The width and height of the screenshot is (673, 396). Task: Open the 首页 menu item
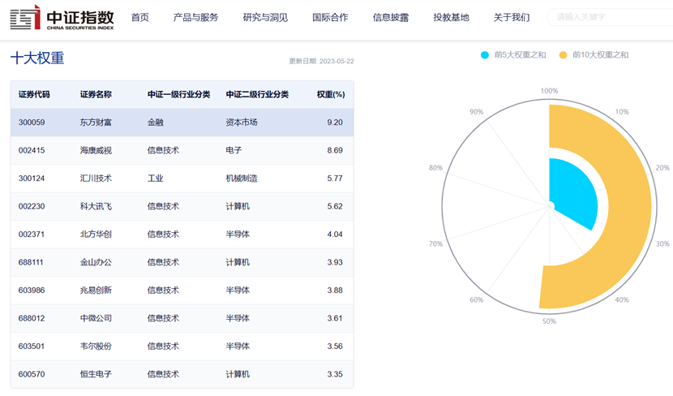coord(140,18)
